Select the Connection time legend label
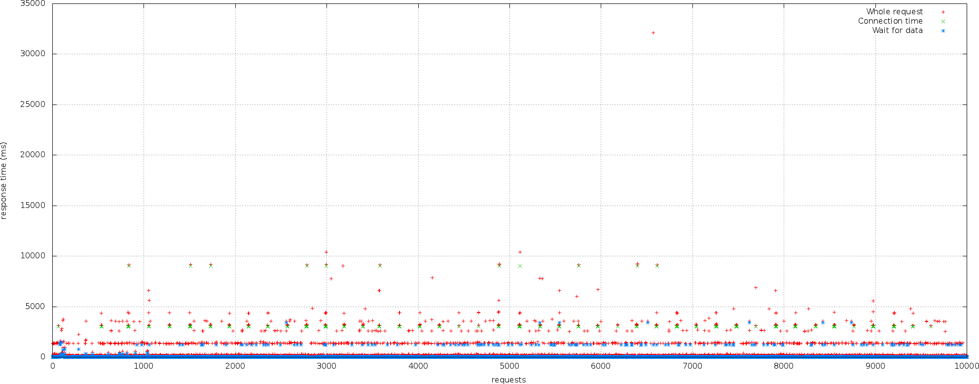Image resolution: width=979 pixels, height=384 pixels. click(x=890, y=21)
